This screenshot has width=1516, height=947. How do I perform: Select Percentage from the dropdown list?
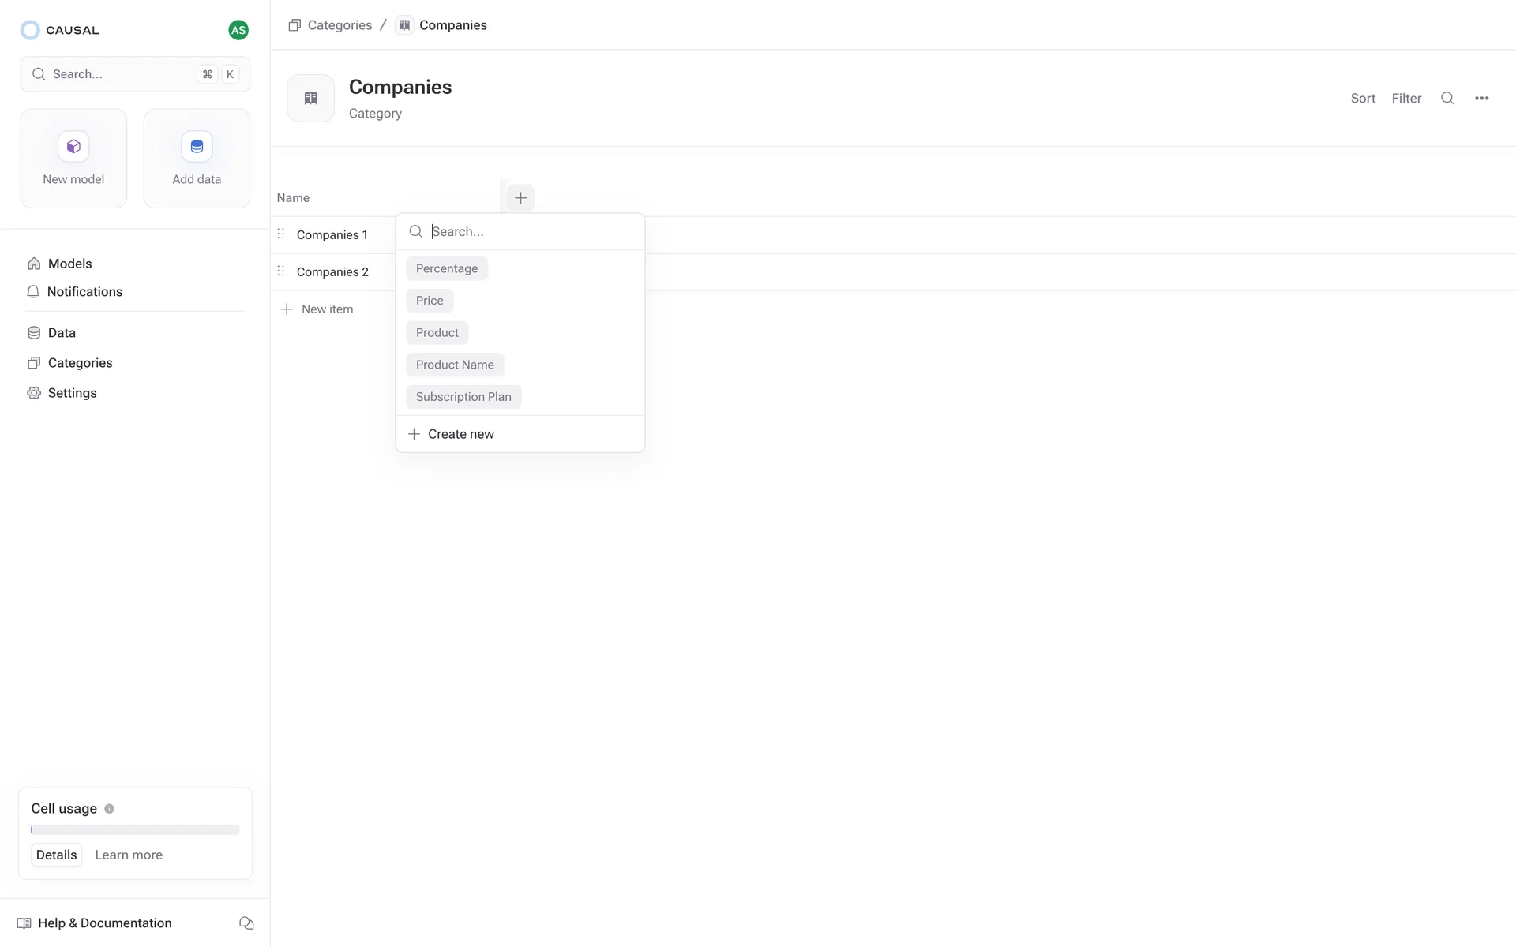tap(447, 269)
